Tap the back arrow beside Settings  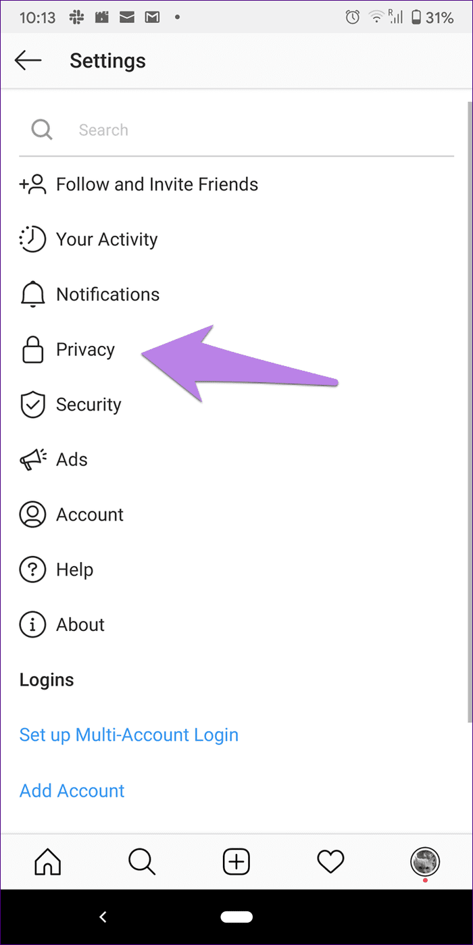[x=28, y=60]
